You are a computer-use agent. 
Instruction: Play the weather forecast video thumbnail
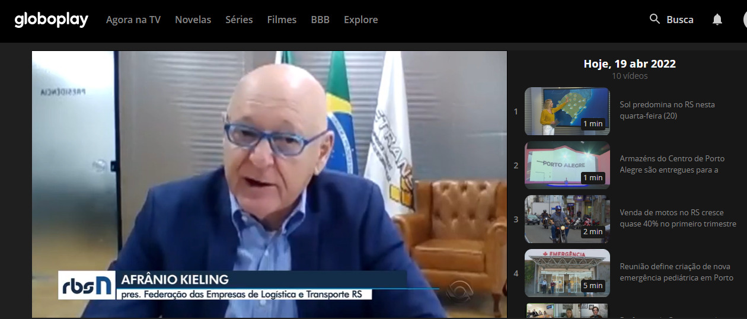click(567, 111)
